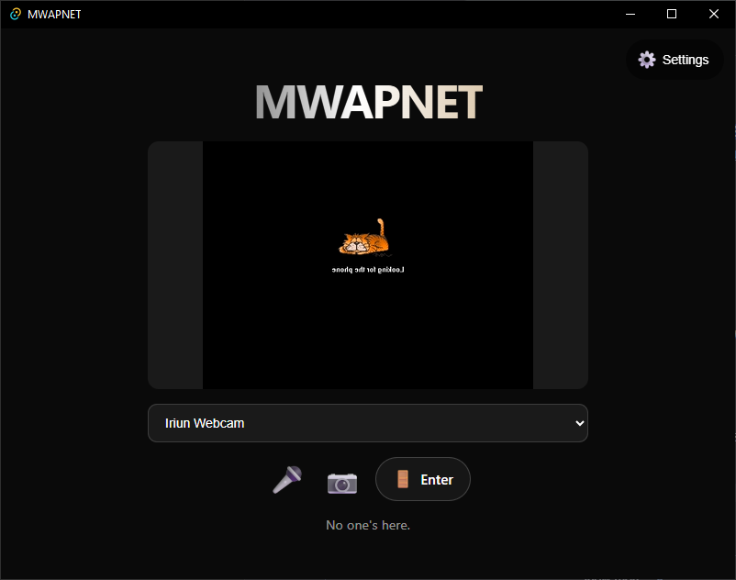Open Settings with the gear icon
736x580 pixels.
pyautogui.click(x=674, y=60)
